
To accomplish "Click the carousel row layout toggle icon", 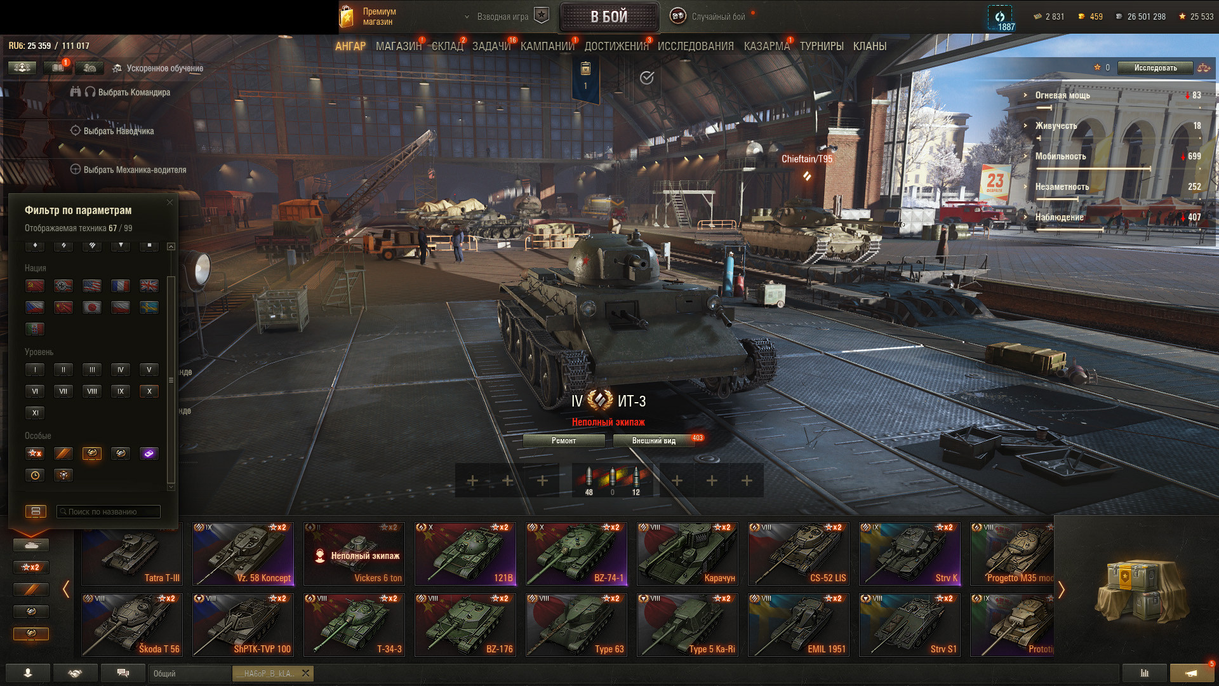I will pyautogui.click(x=36, y=511).
